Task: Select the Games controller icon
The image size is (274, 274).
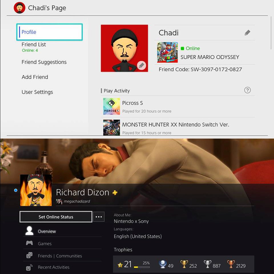Action: [x=29, y=243]
